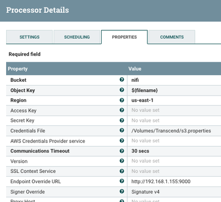Show help for Endpoint Override URL
This screenshot has height=202, width=221.
122,181
